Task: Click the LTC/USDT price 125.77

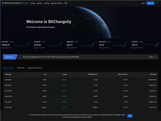Action: [x=134, y=45]
